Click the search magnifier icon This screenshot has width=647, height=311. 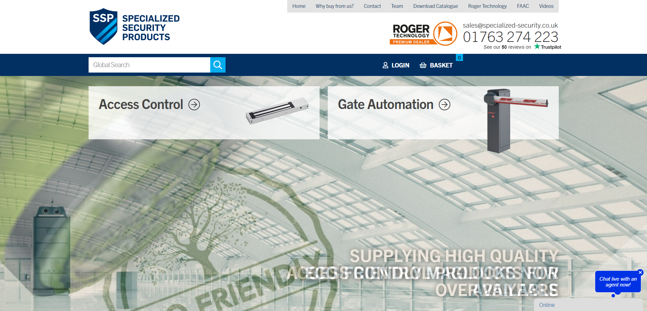tap(218, 65)
